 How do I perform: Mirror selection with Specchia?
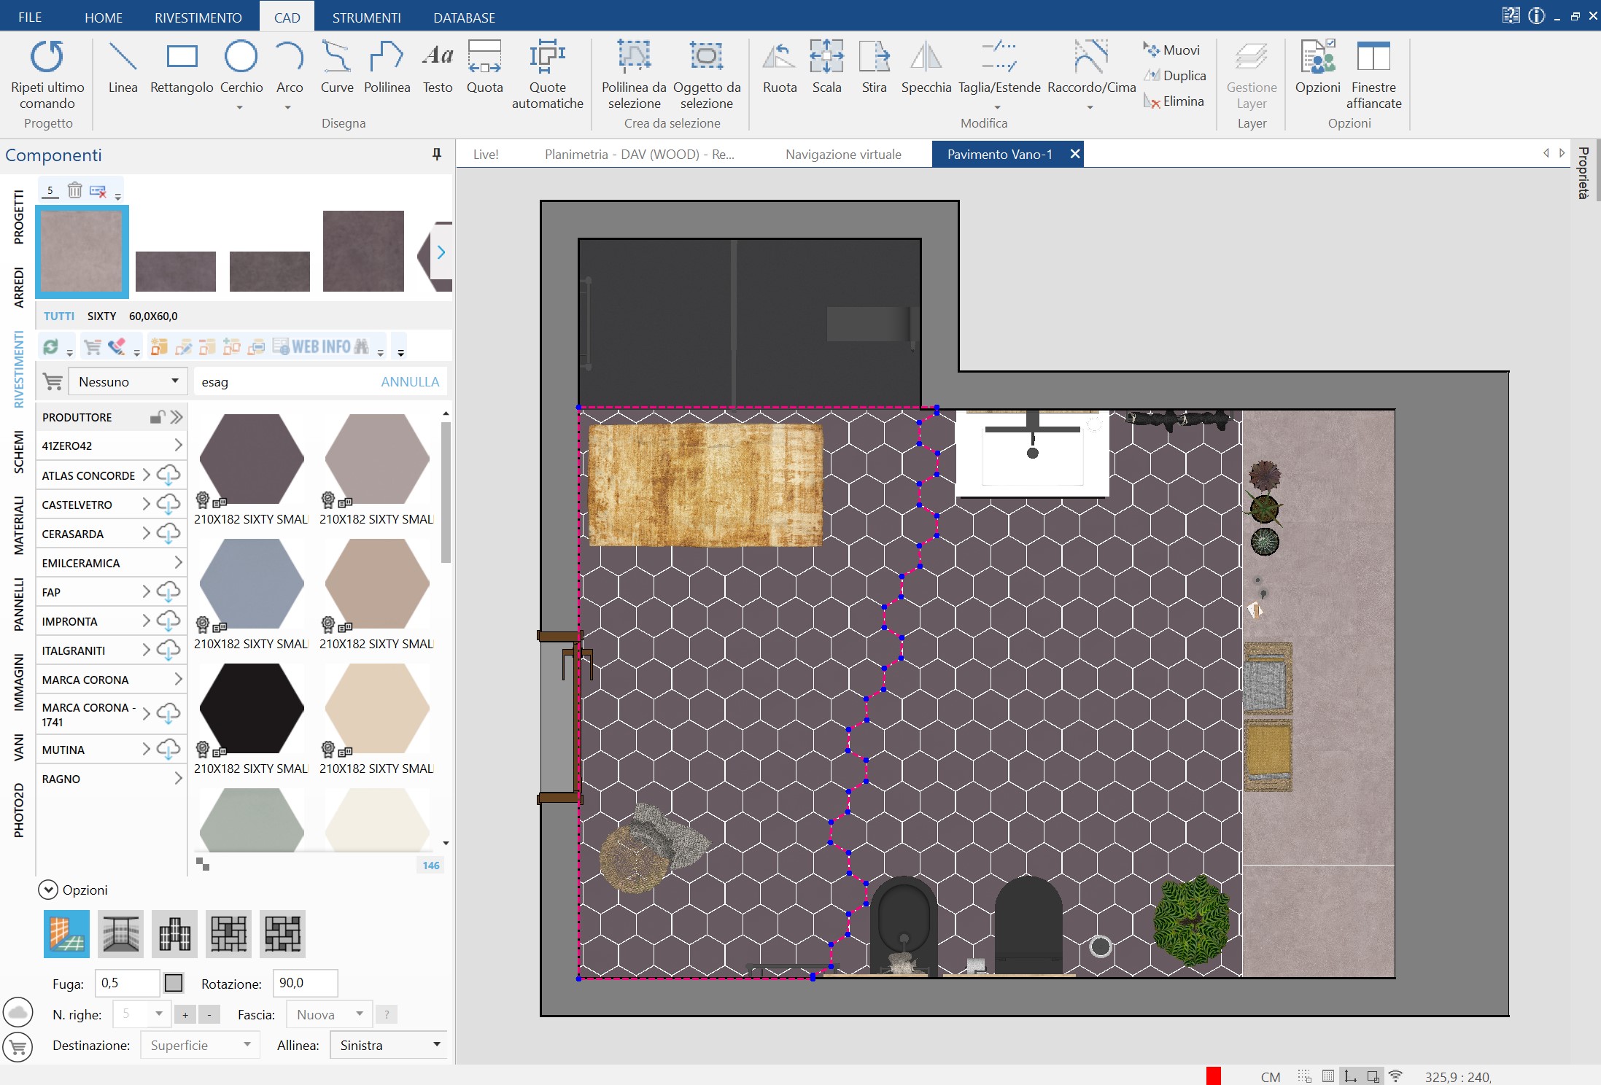(926, 68)
